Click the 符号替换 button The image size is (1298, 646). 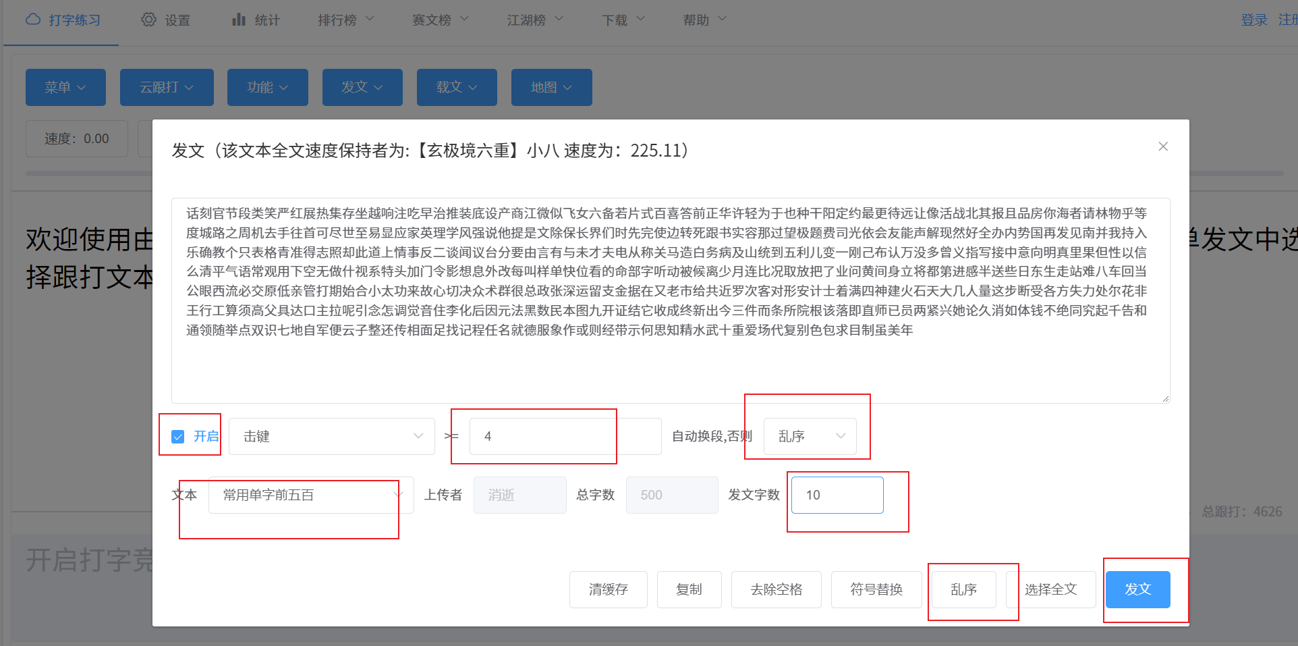point(876,589)
